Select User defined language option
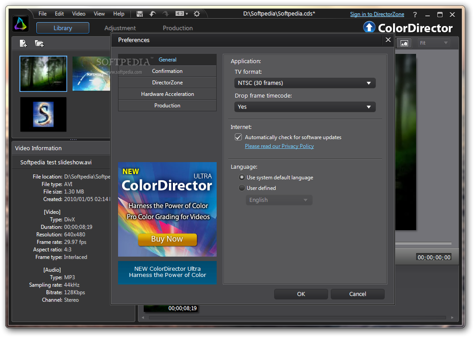The height and width of the screenshot is (337, 474). click(241, 188)
